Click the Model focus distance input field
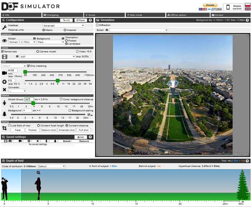 click(x=29, y=99)
